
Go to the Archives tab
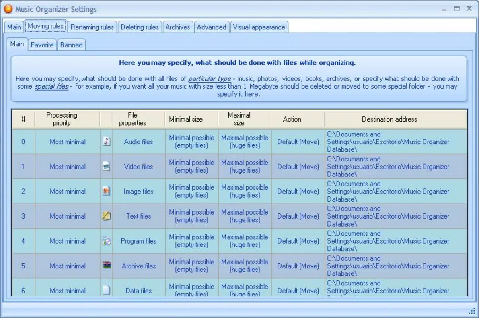tap(177, 27)
